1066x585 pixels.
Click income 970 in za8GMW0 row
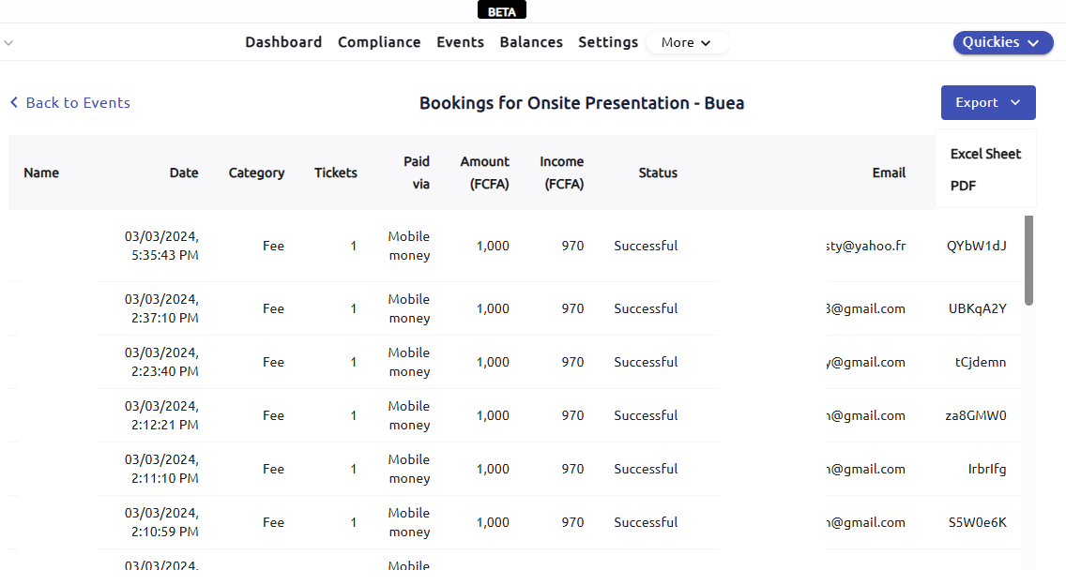(572, 415)
